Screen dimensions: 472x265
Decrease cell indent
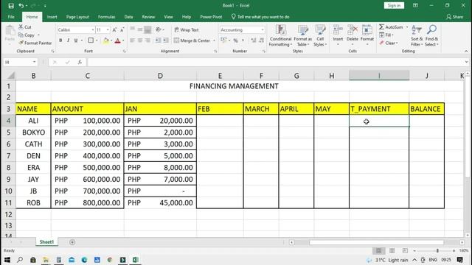tap(158, 40)
